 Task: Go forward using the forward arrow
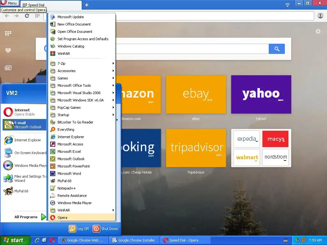pos(17,16)
